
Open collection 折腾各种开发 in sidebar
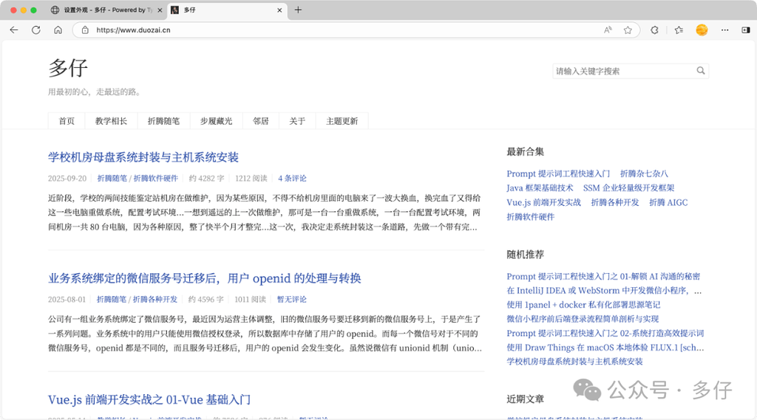(x=615, y=202)
